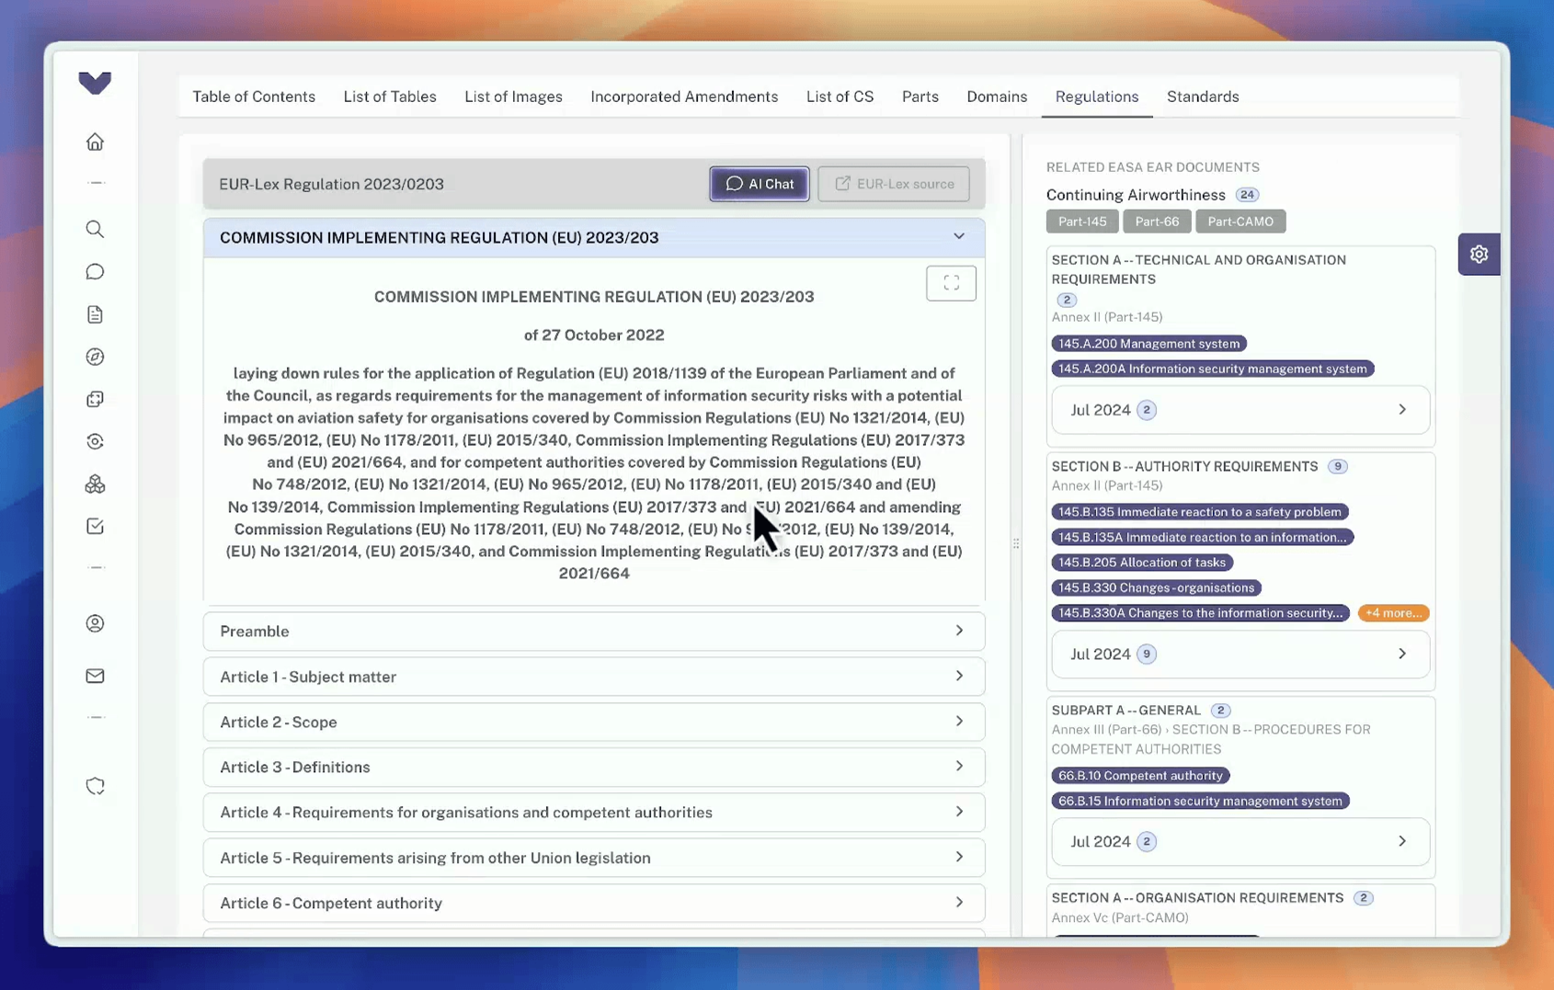Image resolution: width=1554 pixels, height=990 pixels.
Task: Click the SECTION B -- AUTHORITY REQUIREMENTS heading
Action: (x=1184, y=467)
